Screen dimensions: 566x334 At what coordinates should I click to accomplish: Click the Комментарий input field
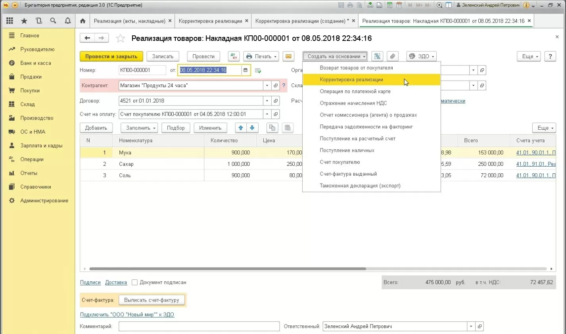[x=199, y=326]
